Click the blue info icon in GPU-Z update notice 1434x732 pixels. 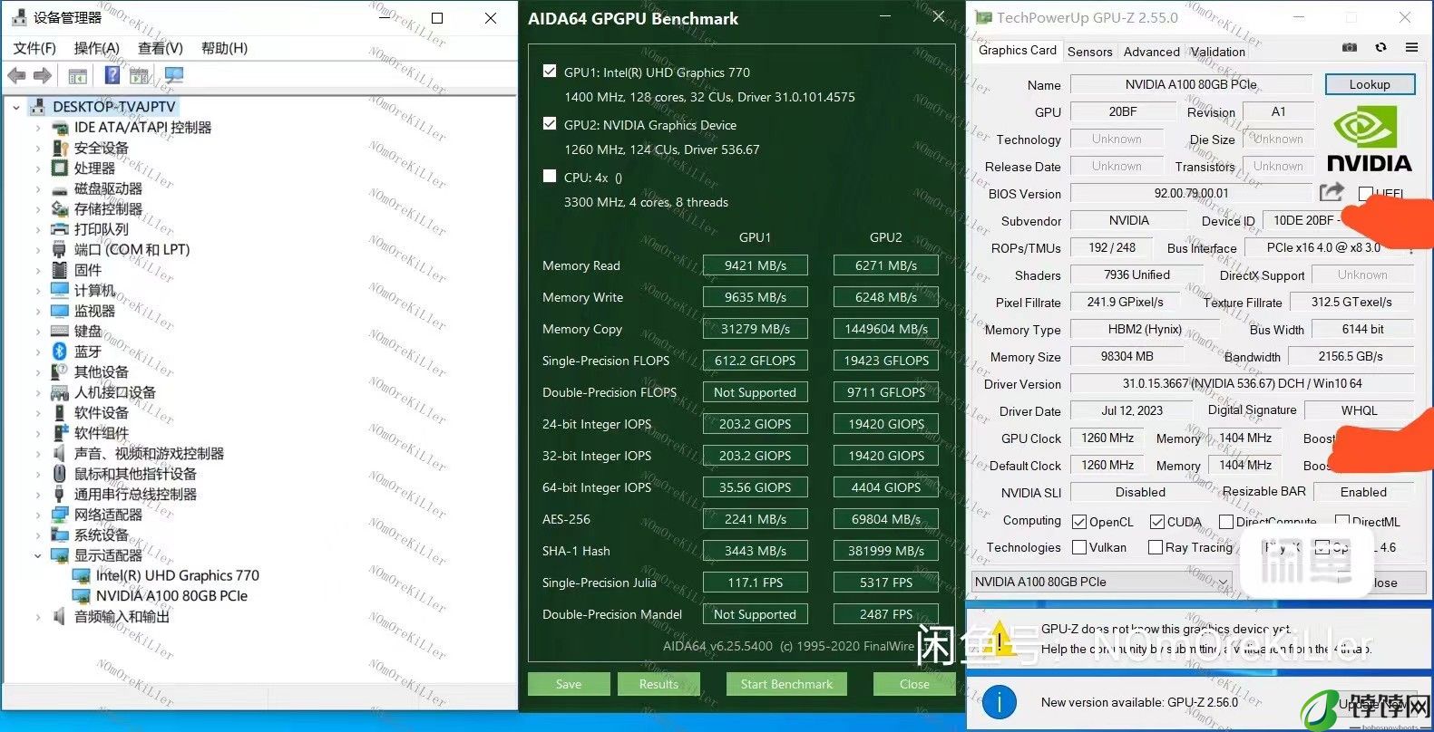(1000, 702)
